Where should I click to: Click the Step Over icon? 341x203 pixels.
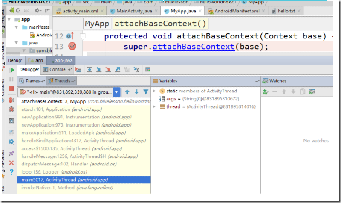tap(90, 70)
